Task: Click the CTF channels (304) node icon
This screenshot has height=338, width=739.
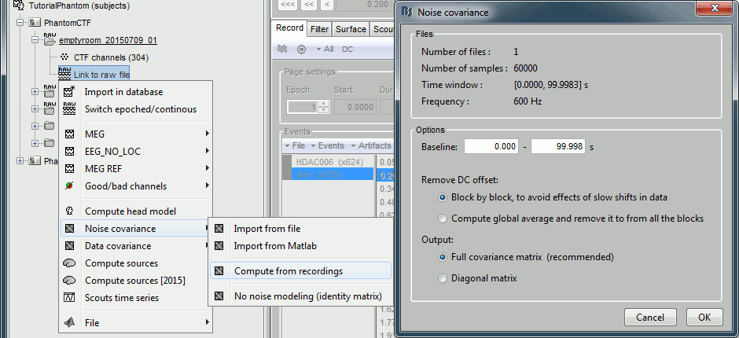Action: pos(64,57)
